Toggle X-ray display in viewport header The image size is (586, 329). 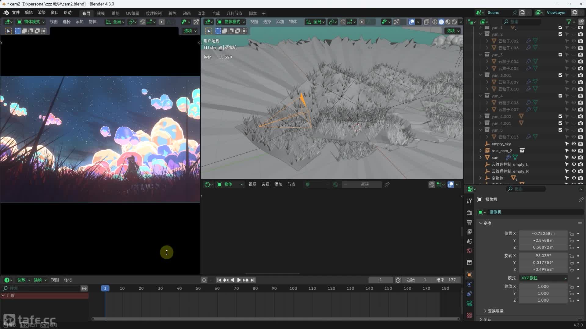click(426, 22)
